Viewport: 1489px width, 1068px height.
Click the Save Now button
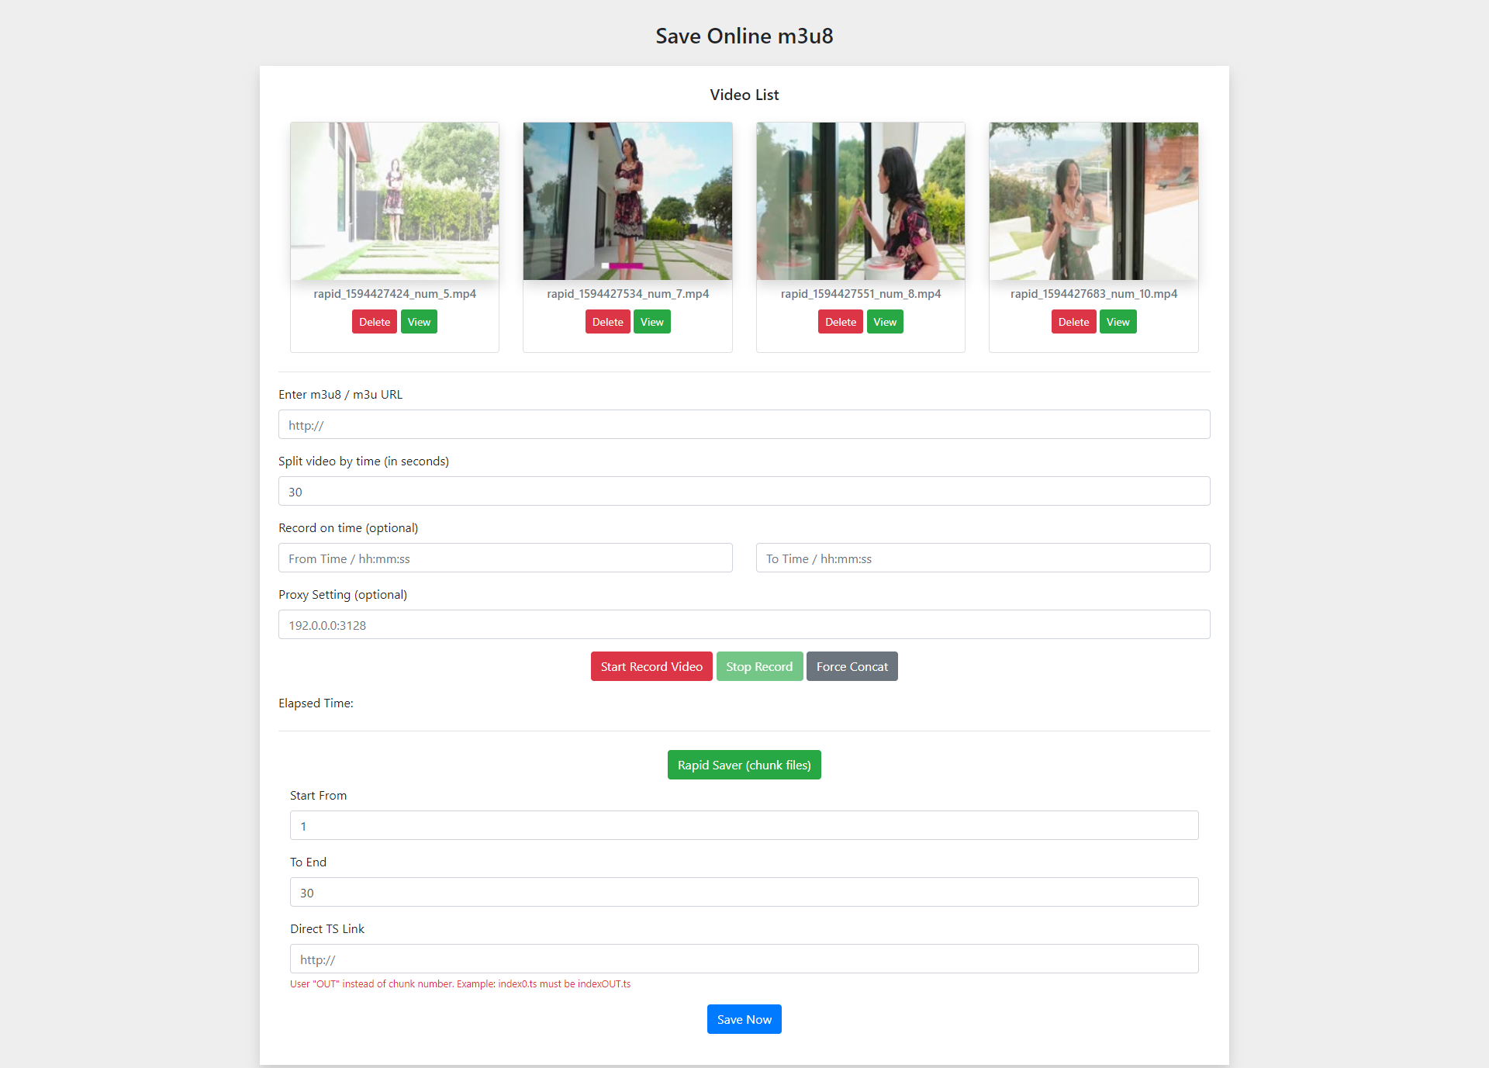click(x=744, y=1018)
